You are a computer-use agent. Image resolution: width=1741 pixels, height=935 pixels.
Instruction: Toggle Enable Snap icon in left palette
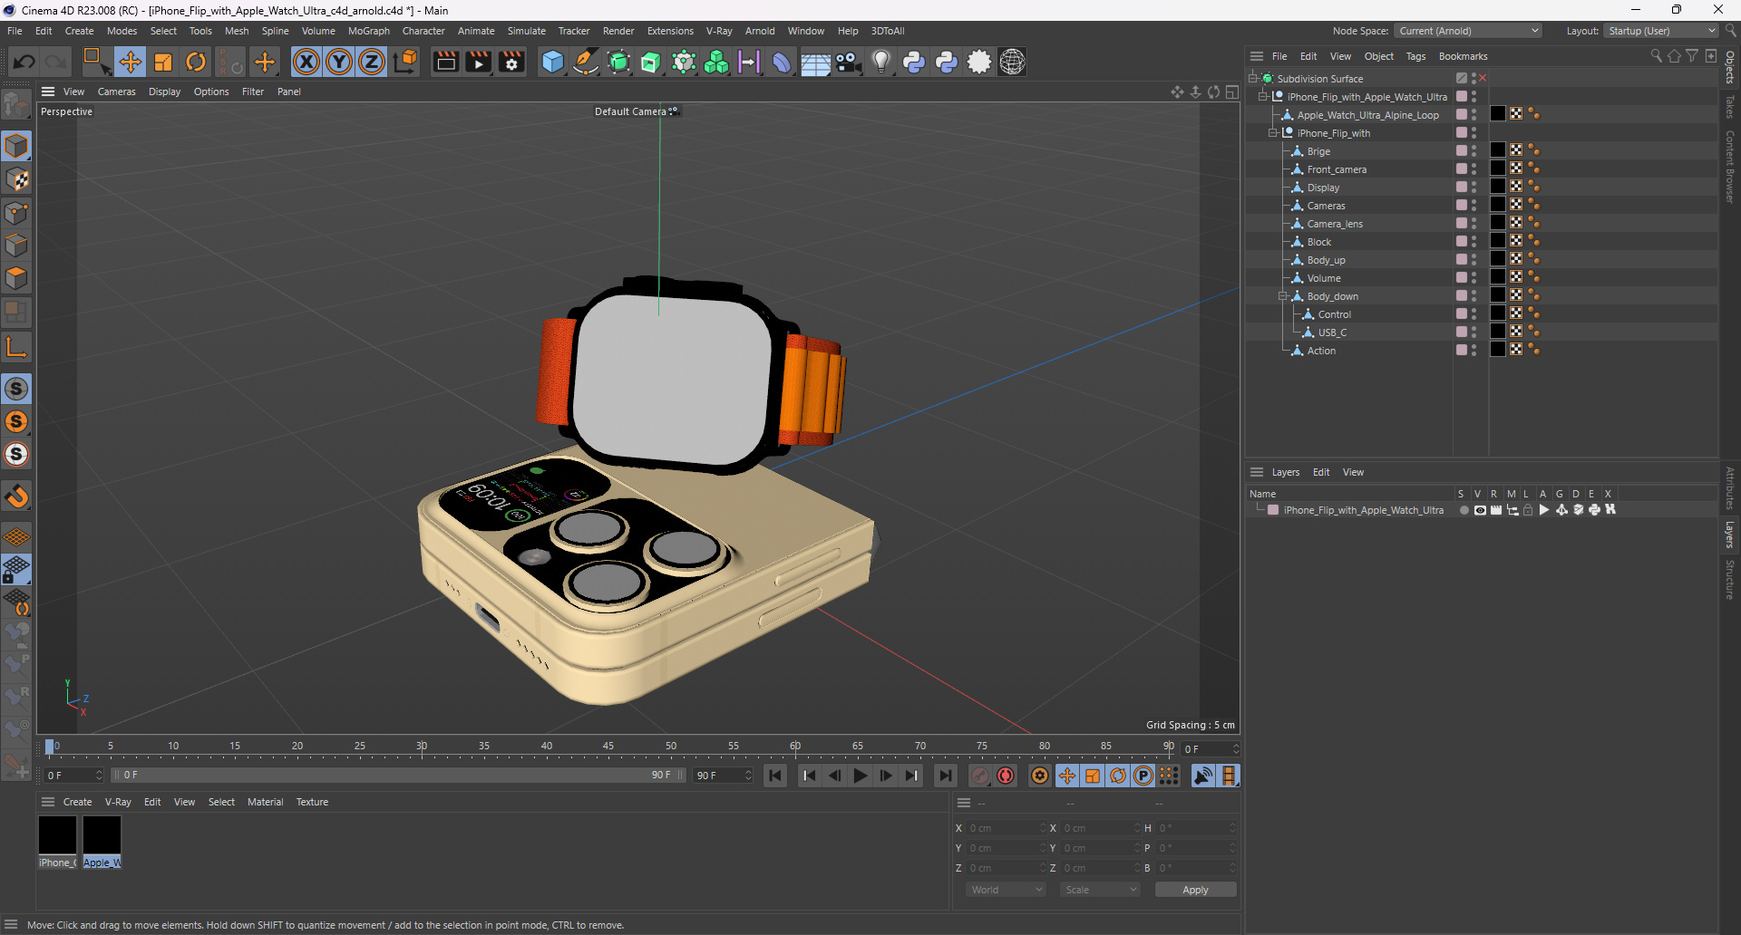tap(16, 389)
